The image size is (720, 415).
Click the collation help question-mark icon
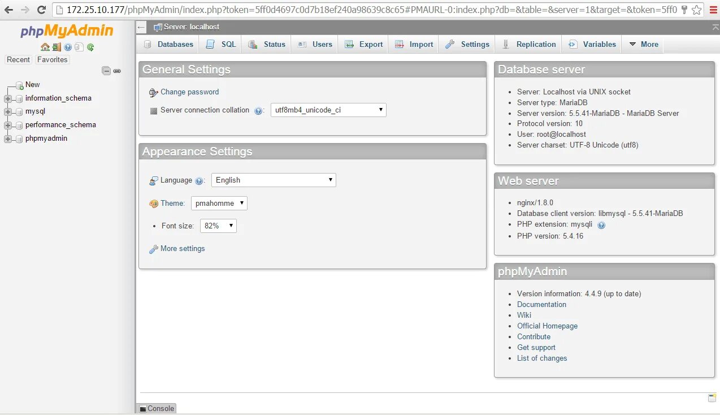(258, 111)
